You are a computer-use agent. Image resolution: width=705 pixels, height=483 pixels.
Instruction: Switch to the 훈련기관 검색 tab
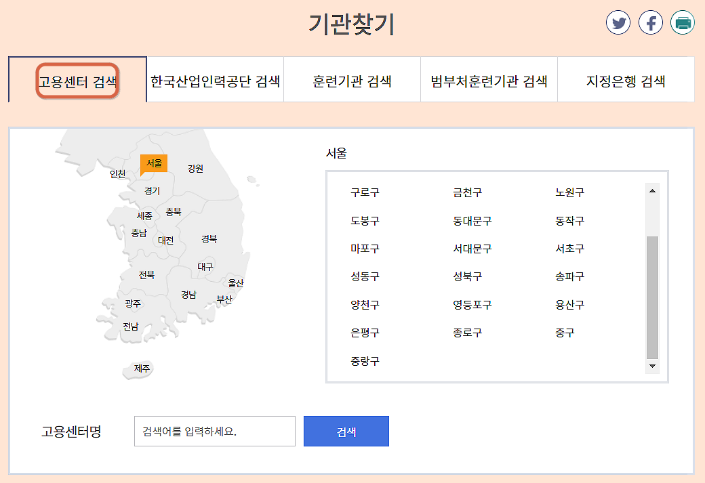point(352,79)
